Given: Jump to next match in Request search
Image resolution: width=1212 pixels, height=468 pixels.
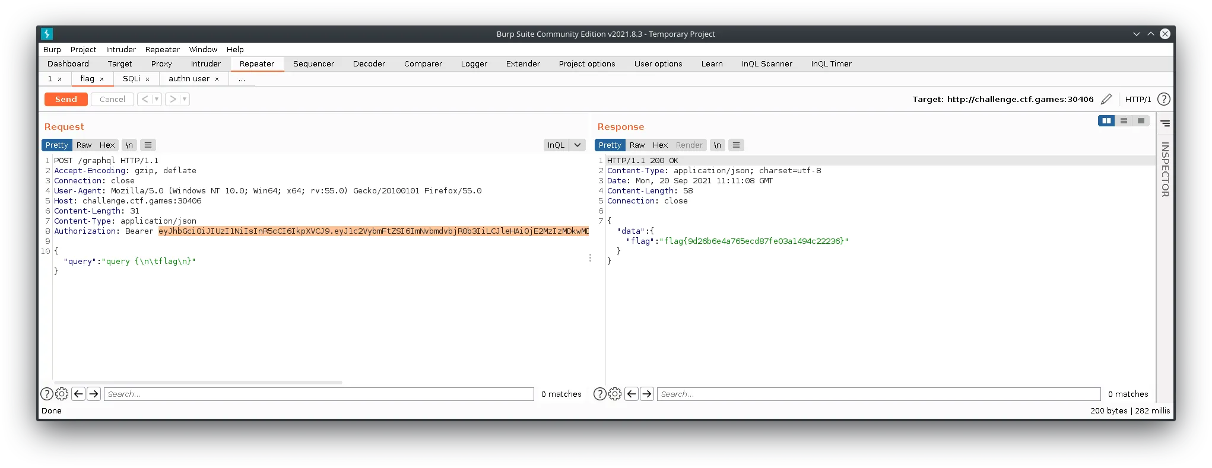Looking at the screenshot, I should pos(94,394).
